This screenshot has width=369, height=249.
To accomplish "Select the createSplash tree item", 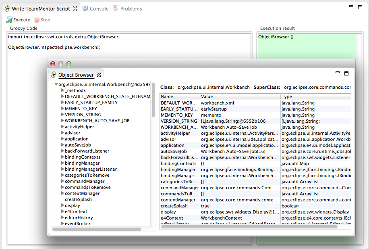I will click(78, 199).
